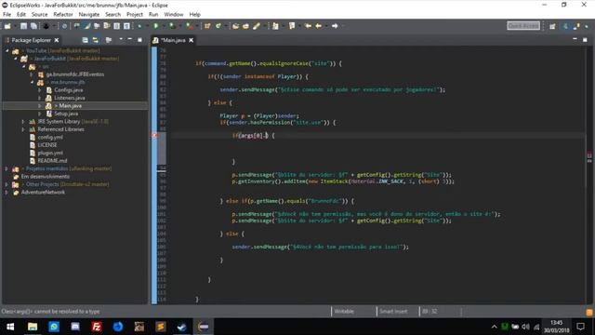Click the Run Last Tool icon with red toolbox
The image size is (595, 335).
tap(189, 26)
